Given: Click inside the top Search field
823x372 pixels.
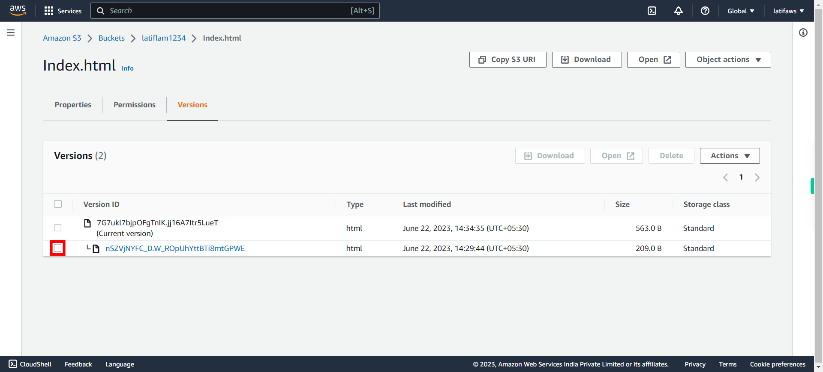Looking at the screenshot, I should point(235,11).
